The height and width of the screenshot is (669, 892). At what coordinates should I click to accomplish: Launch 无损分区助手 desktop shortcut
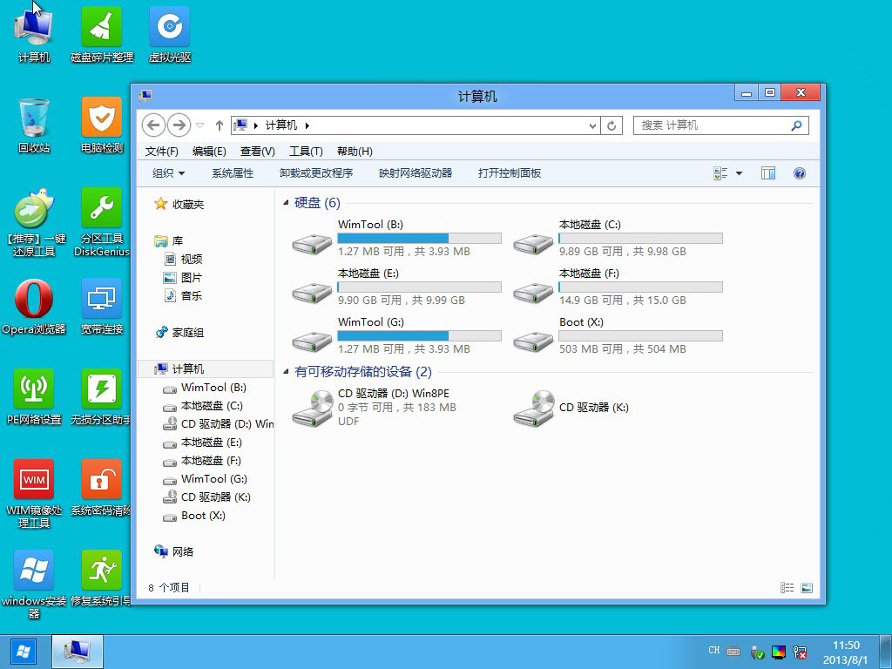pyautogui.click(x=102, y=397)
